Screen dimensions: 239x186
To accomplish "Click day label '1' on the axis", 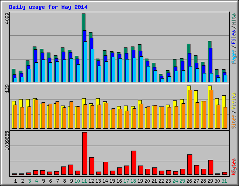I will click(x=15, y=181).
